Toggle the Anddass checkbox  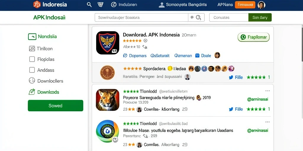tap(32, 70)
